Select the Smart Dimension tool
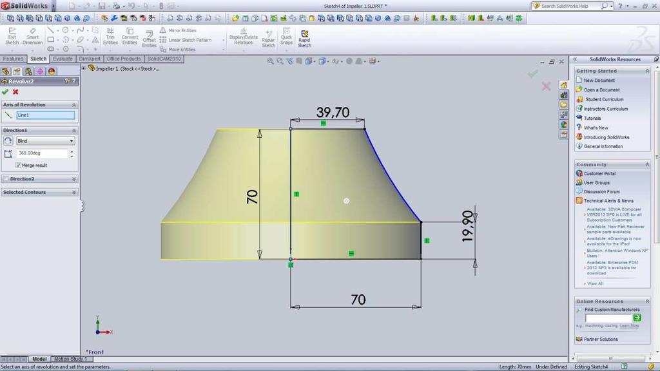 coord(32,36)
